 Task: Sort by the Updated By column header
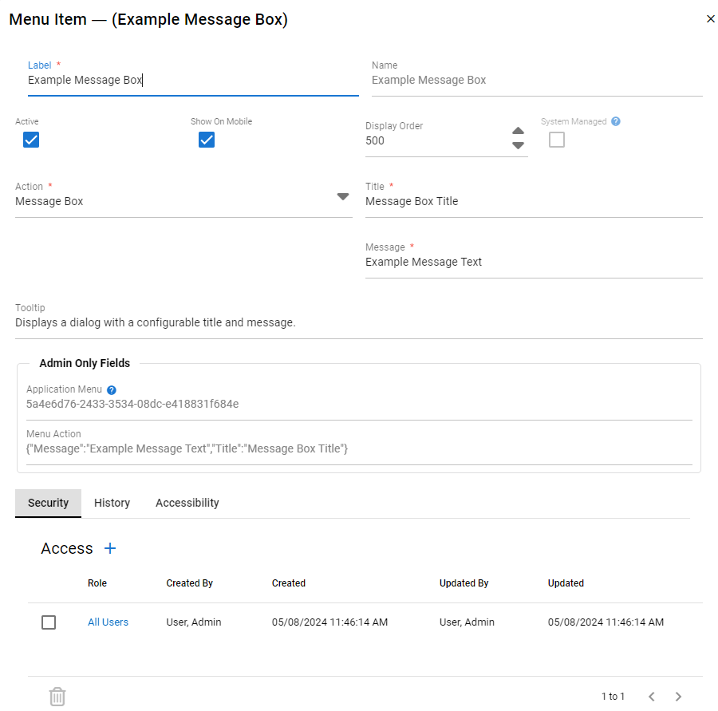pos(464,583)
